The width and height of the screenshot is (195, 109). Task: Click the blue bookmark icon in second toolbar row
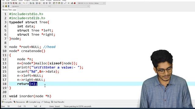(9, 6)
